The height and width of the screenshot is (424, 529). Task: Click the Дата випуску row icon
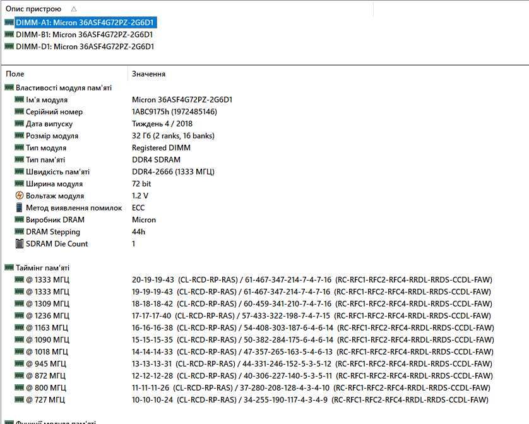coord(20,124)
